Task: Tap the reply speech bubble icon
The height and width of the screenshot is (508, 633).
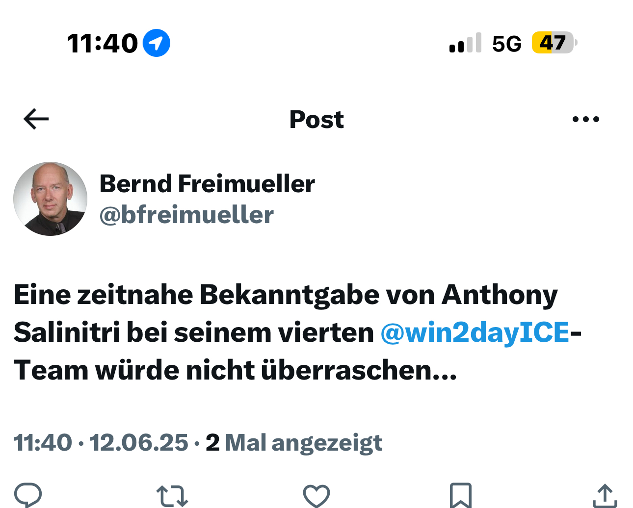Action: [x=28, y=495]
